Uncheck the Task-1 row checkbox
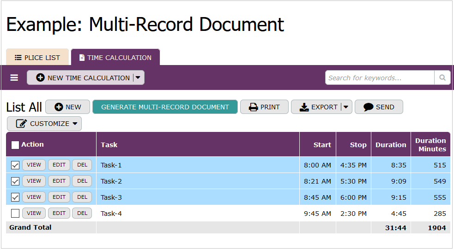The image size is (454, 250). (15, 165)
